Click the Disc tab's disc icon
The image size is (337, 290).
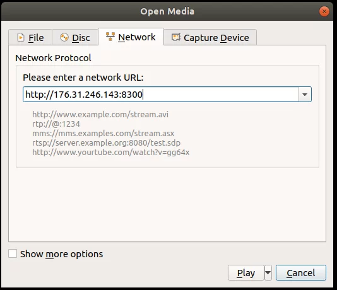[64, 38]
